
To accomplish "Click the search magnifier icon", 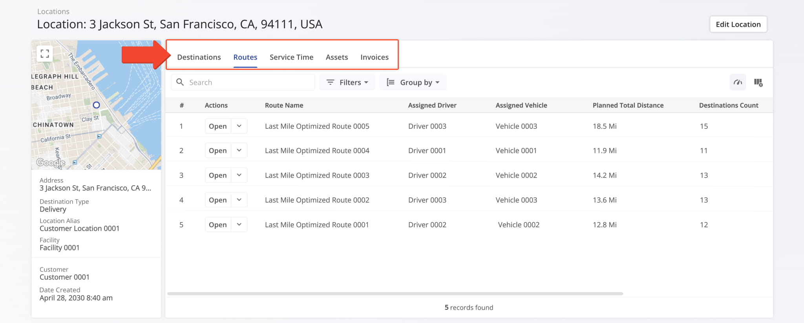I will click(x=180, y=82).
